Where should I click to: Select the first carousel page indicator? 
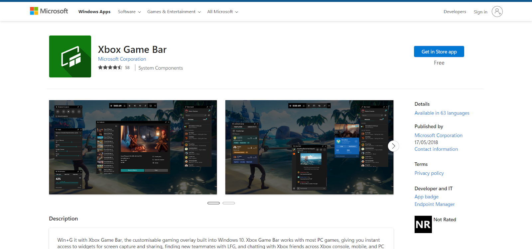click(213, 203)
